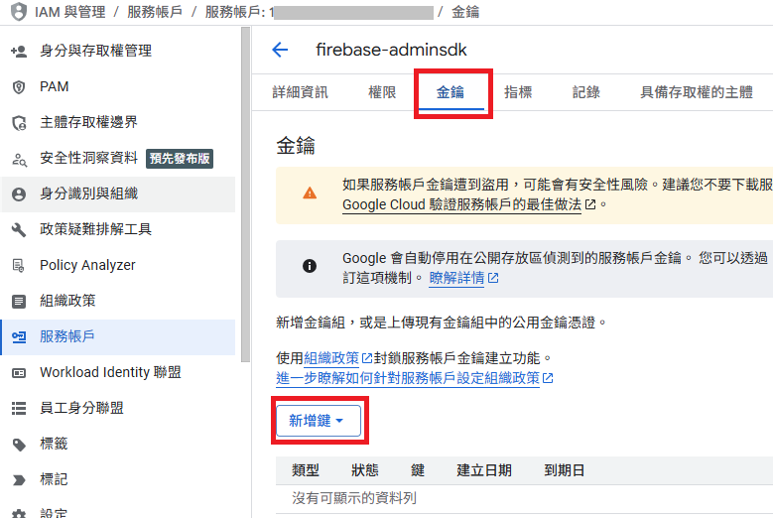
Task: Open the 新增鍵 dropdown button
Action: click(318, 421)
